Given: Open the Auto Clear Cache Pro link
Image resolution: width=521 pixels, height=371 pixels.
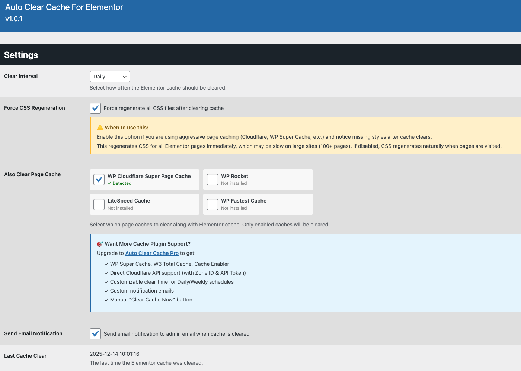Looking at the screenshot, I should pos(152,253).
